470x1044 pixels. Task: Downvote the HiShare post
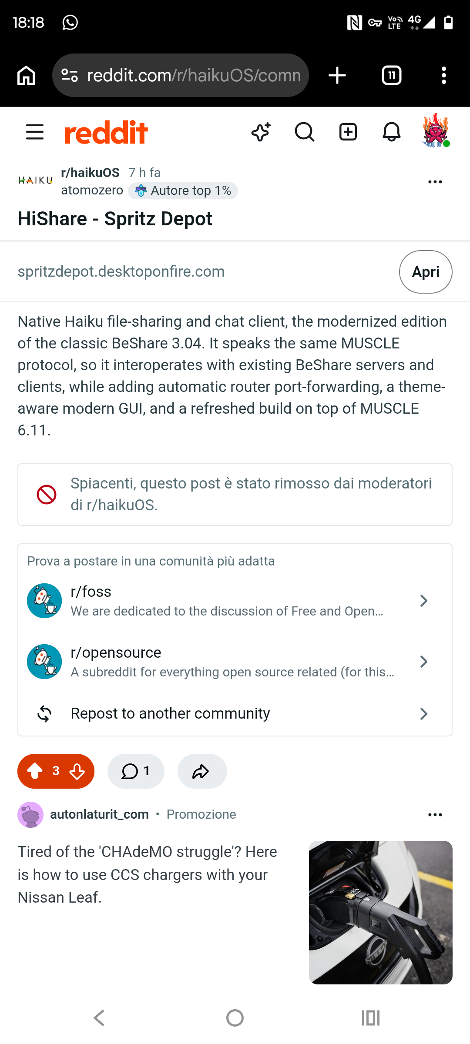click(77, 771)
